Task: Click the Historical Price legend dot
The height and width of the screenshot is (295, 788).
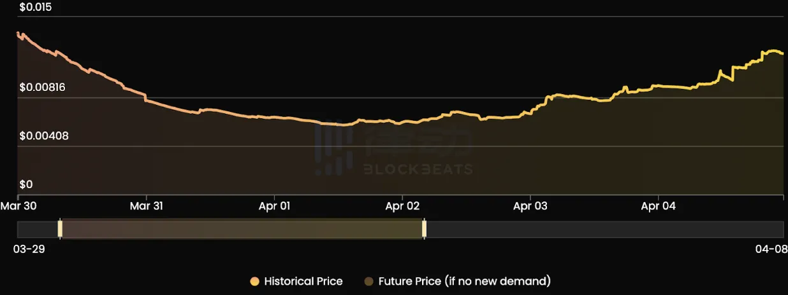Action: tap(255, 281)
